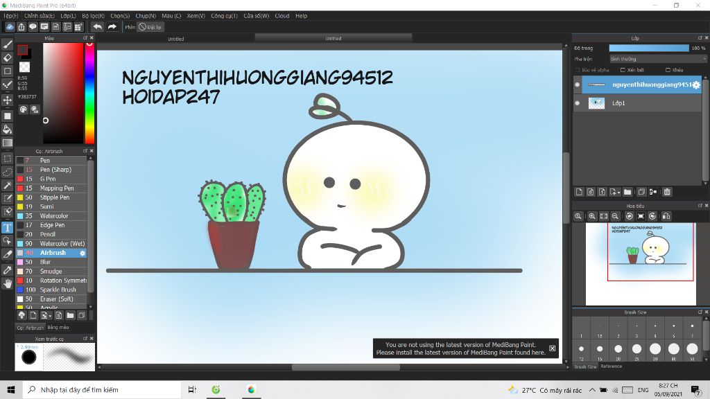This screenshot has width=710, height=399.
Task: Click the latest version notification message
Action: 460,348
